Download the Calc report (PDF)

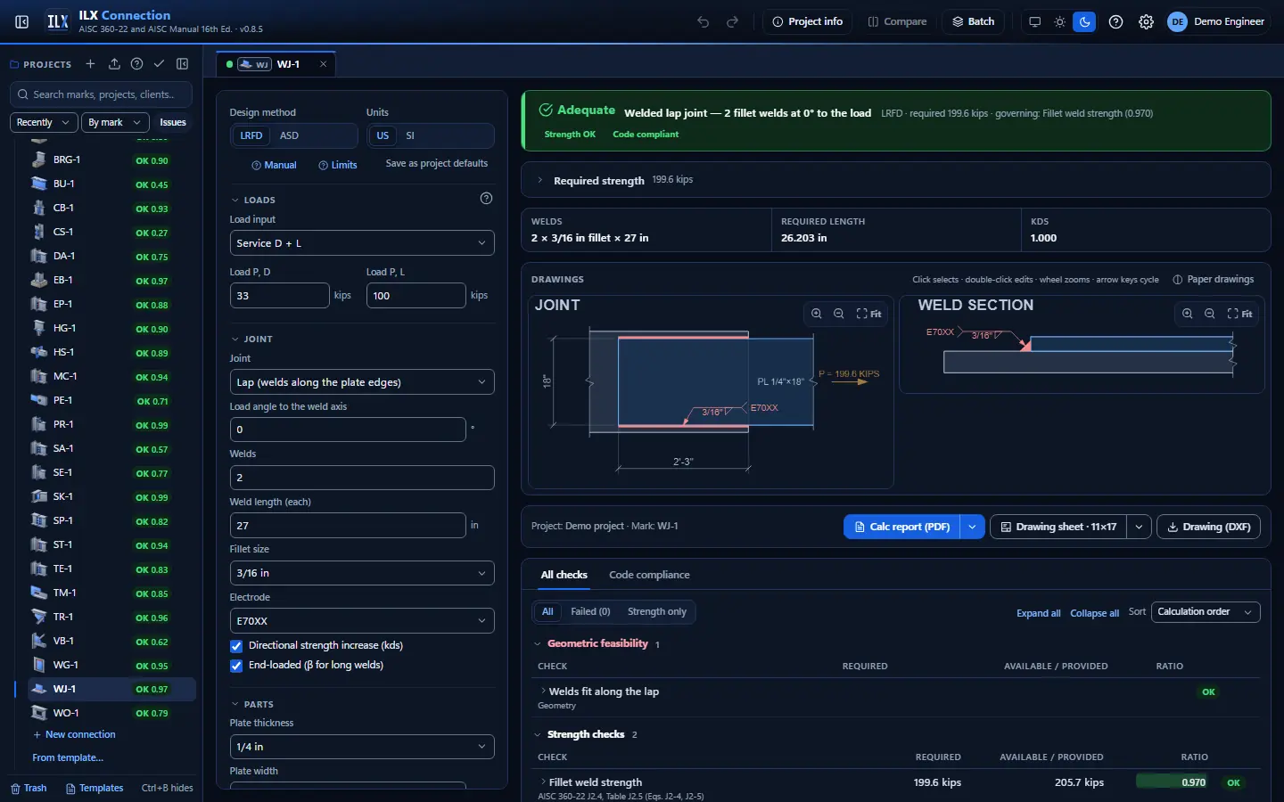pos(902,527)
